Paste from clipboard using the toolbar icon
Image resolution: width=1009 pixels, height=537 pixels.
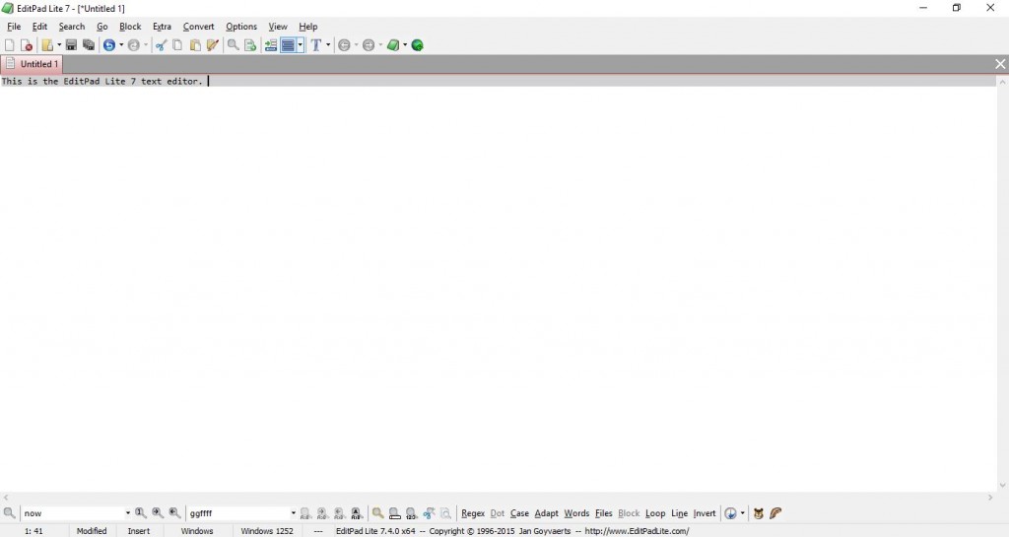(x=195, y=45)
